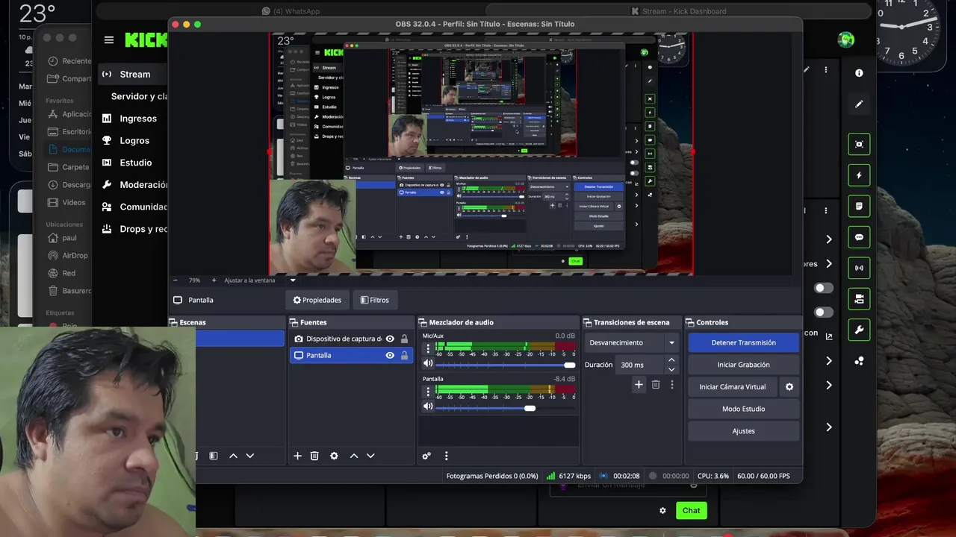This screenshot has height=537, width=956.
Task: Zoom out preview with minus button
Action: pyautogui.click(x=176, y=280)
